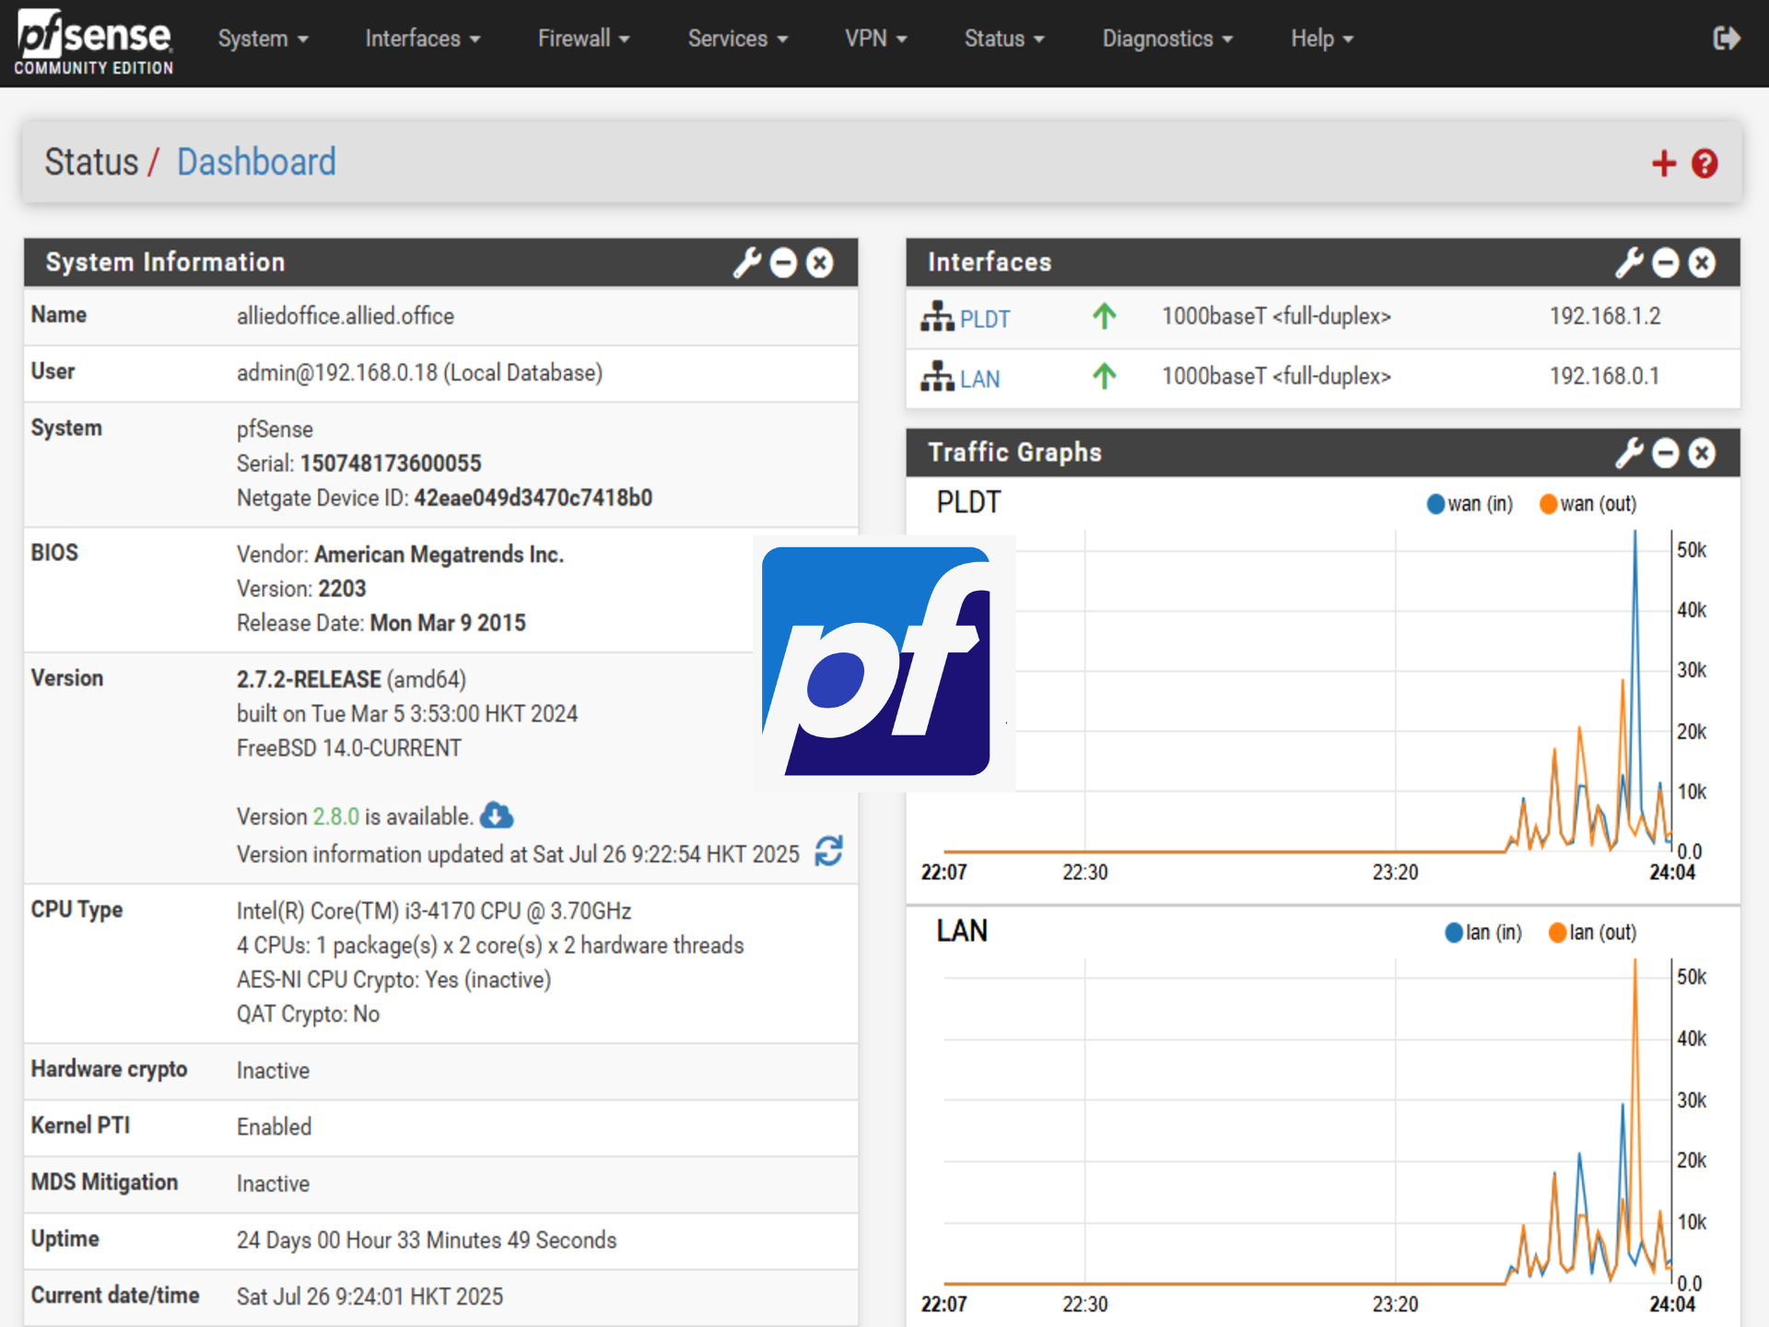Open the Diagnostics menu

coord(1167,39)
